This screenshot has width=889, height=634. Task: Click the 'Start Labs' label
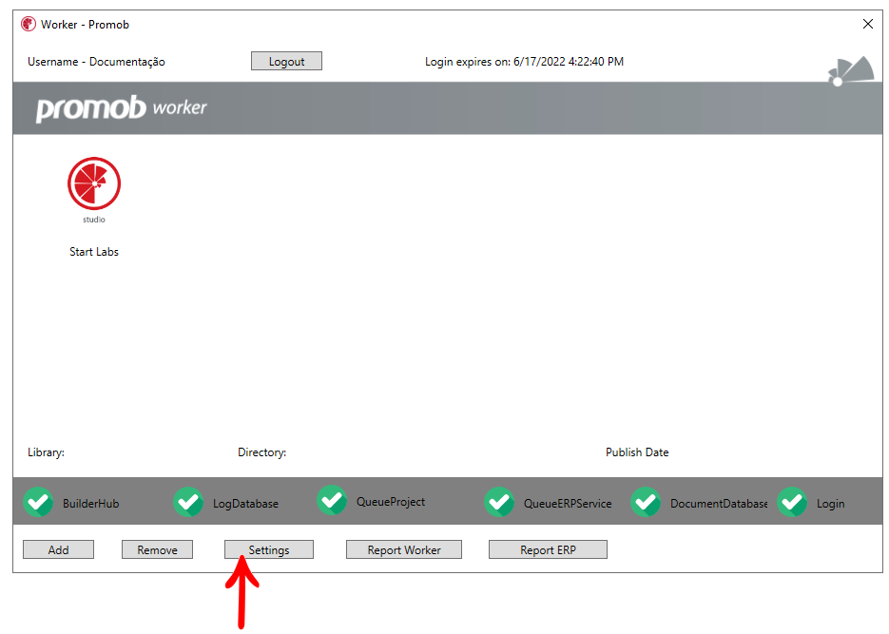94,252
